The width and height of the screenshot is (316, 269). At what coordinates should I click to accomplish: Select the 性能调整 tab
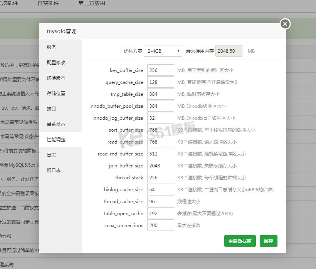pos(61,139)
